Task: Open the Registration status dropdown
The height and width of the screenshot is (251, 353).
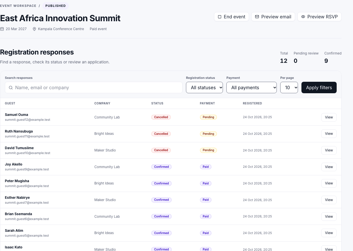Action: pos(205,87)
